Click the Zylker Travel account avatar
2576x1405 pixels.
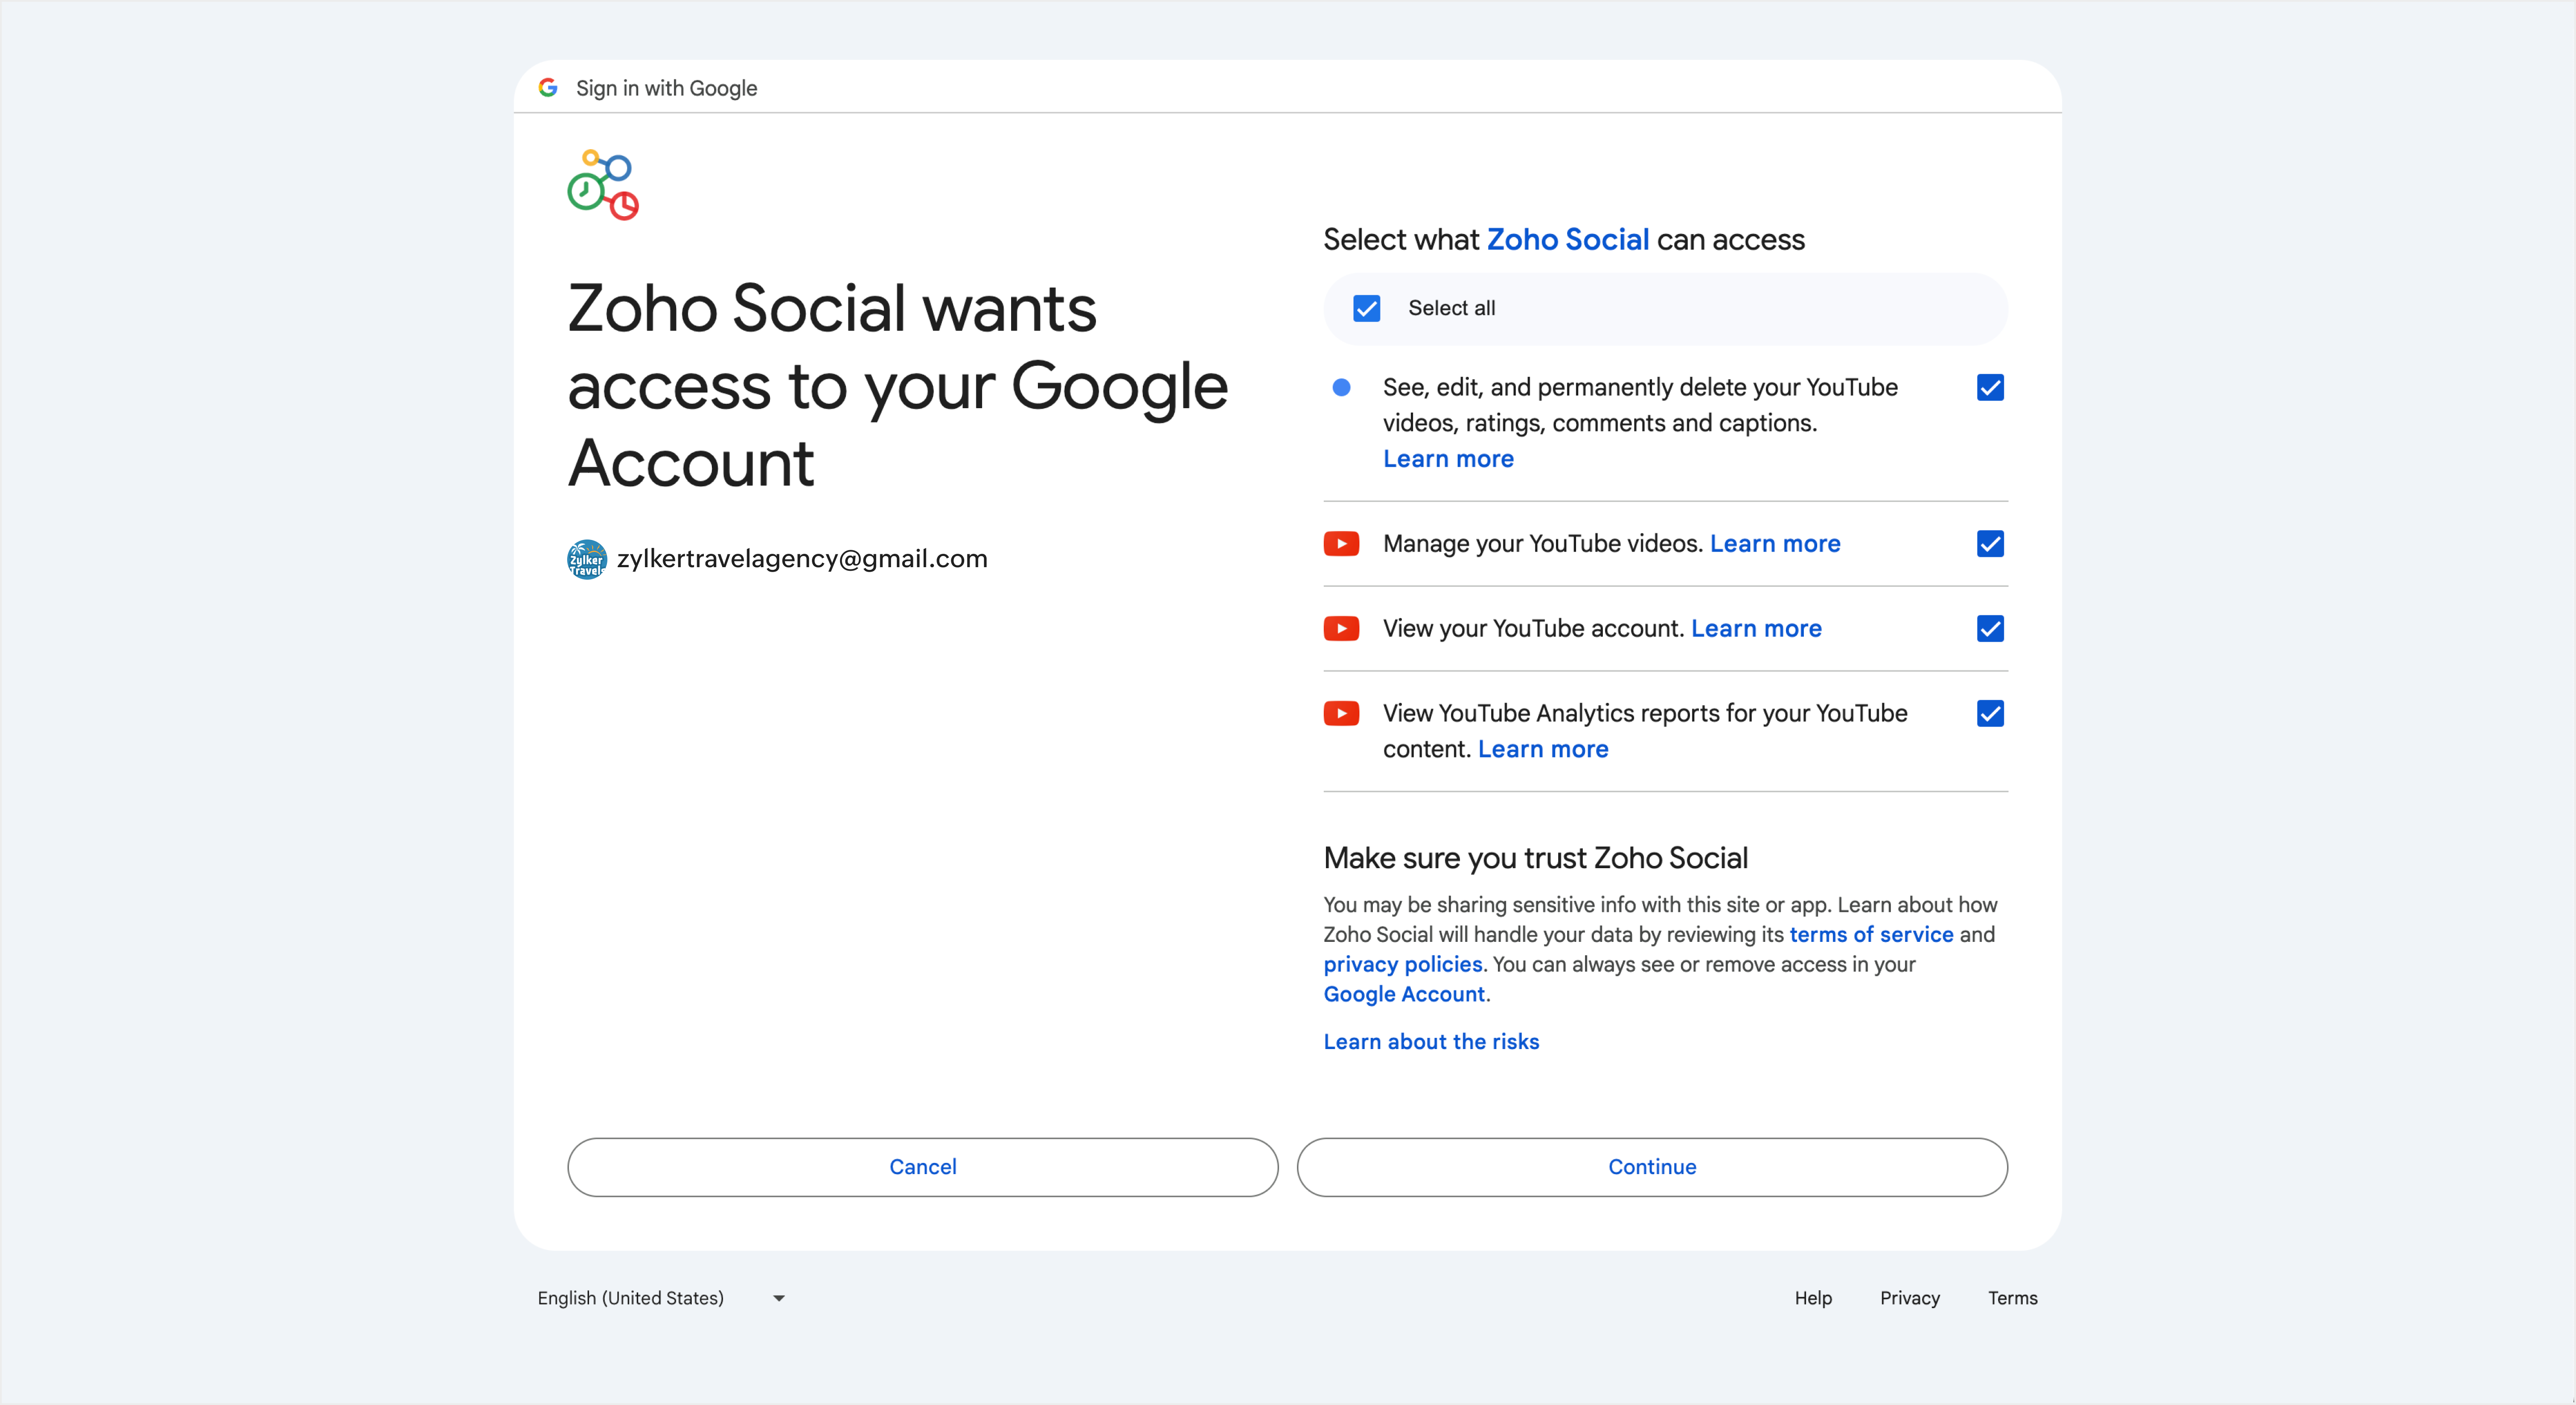587,559
